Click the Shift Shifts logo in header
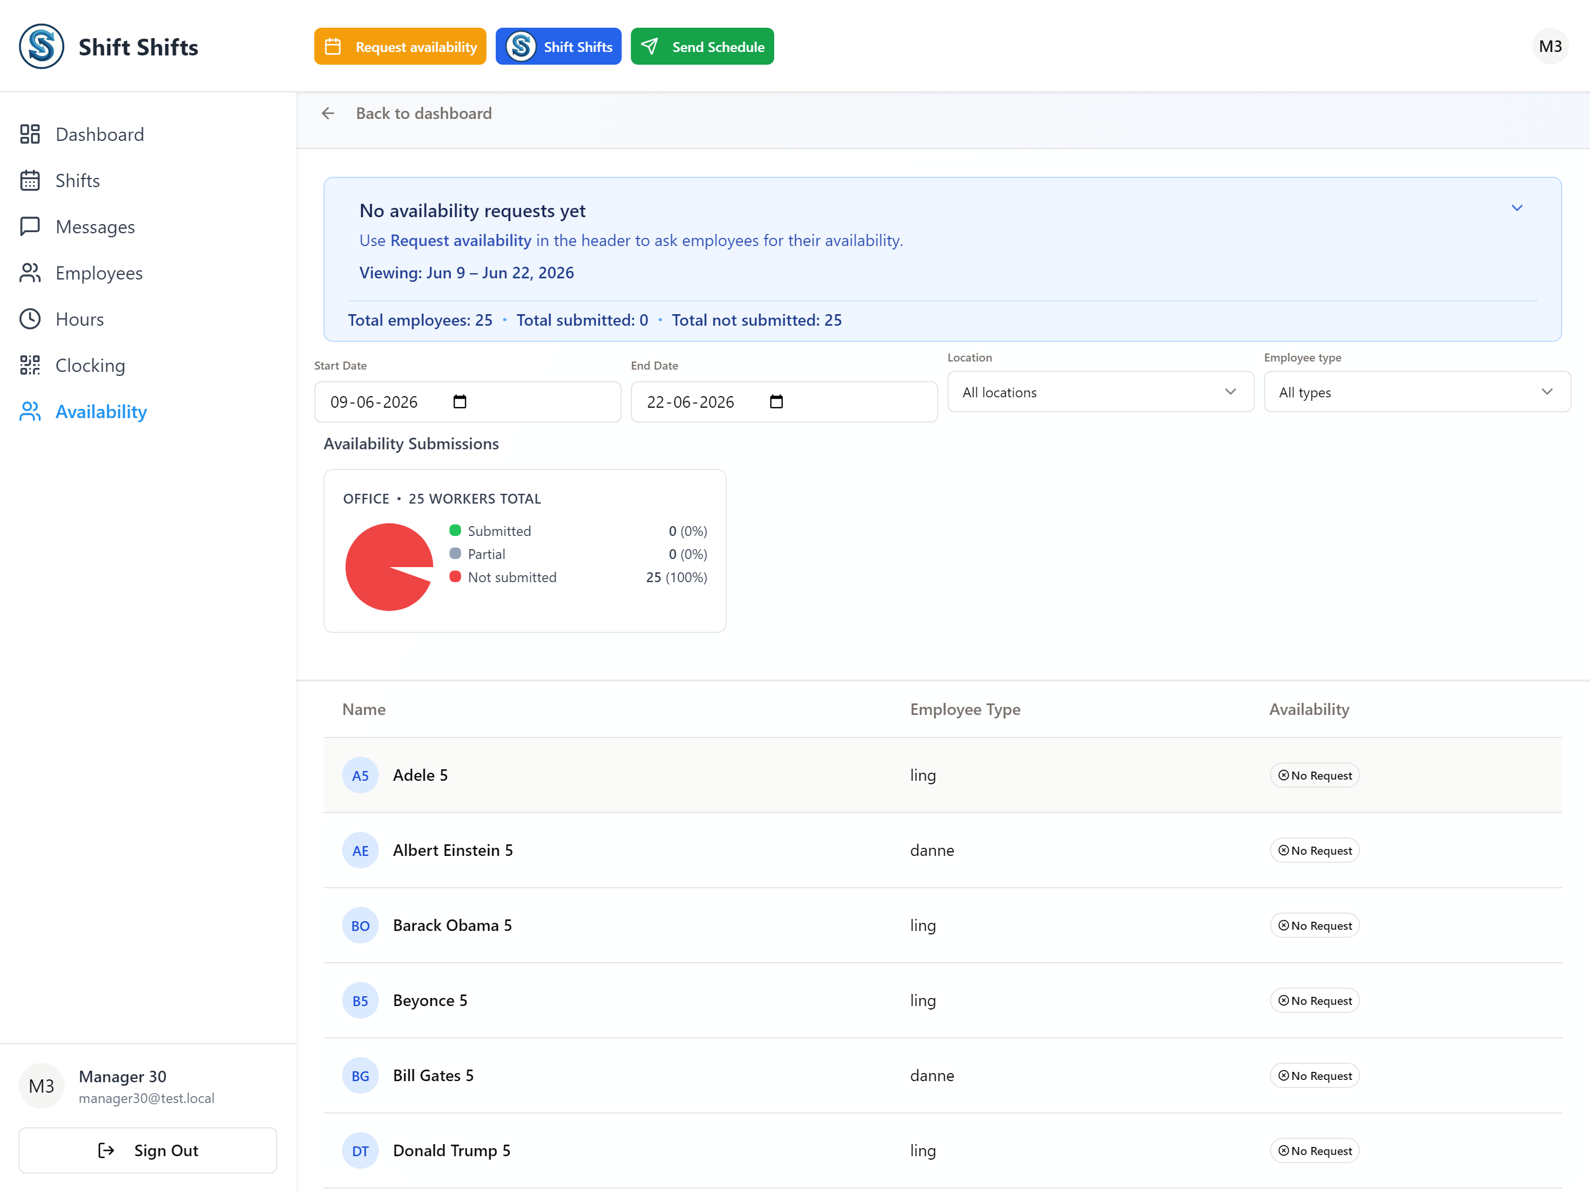The height and width of the screenshot is (1192, 1590). 42,47
